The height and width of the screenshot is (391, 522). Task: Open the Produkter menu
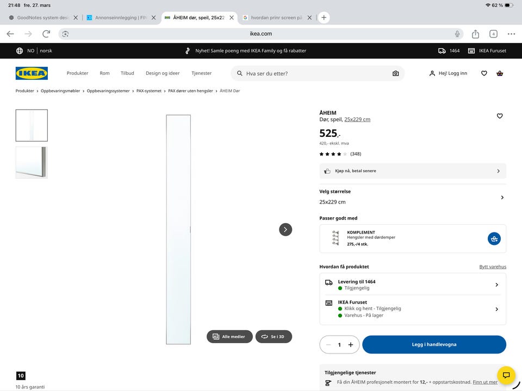[x=77, y=73]
